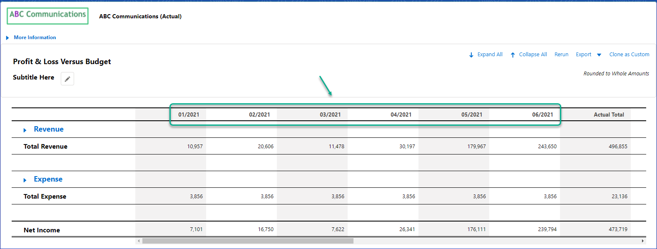Image resolution: width=657 pixels, height=249 pixels.
Task: Open the Export menu
Action: point(583,55)
